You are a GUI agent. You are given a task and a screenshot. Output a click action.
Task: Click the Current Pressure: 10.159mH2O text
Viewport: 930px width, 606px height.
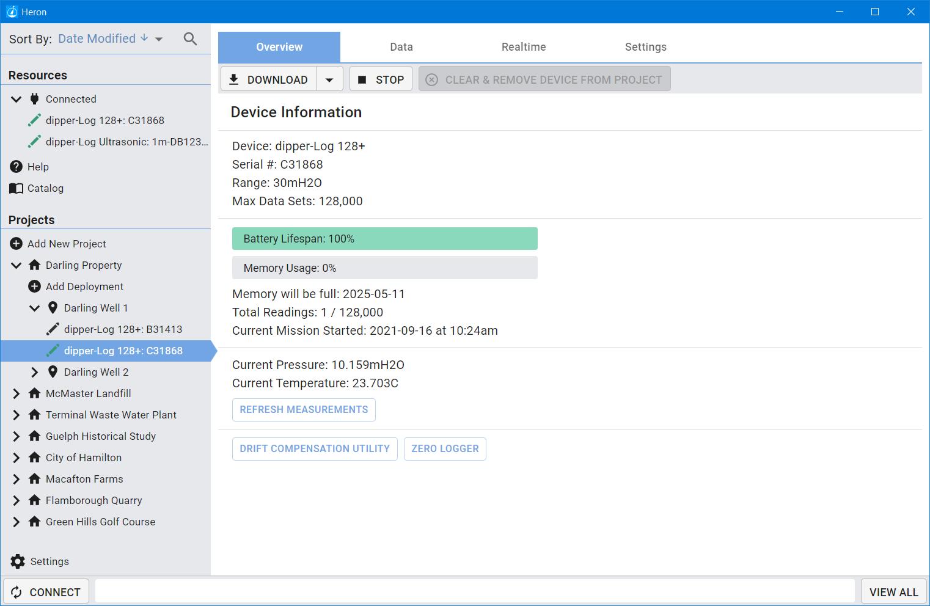318,365
